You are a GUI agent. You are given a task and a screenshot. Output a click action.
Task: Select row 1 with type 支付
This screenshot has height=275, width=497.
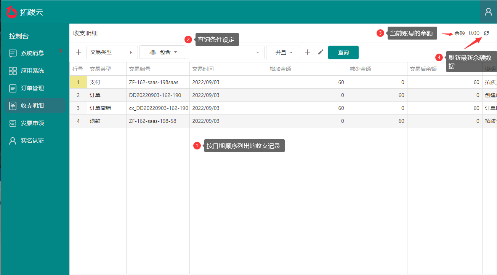point(95,82)
